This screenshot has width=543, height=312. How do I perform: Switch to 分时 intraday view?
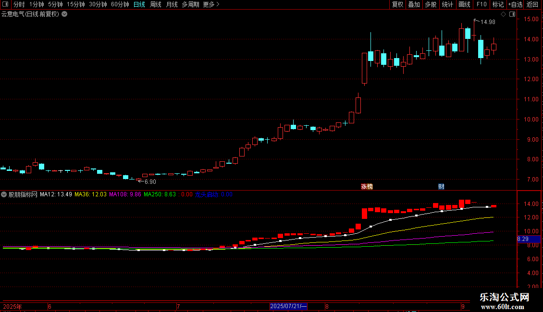(19, 4)
